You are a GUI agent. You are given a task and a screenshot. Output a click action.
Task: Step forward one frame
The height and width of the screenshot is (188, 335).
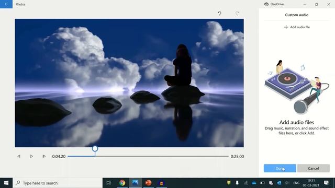[44, 156]
